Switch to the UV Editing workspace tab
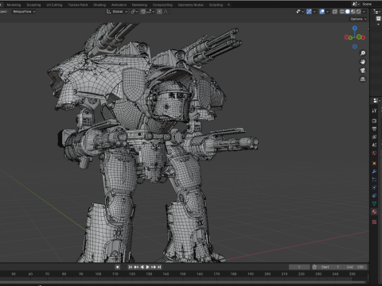The height and width of the screenshot is (286, 382). [x=54, y=5]
